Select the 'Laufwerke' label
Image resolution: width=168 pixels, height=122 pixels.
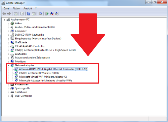(21, 54)
